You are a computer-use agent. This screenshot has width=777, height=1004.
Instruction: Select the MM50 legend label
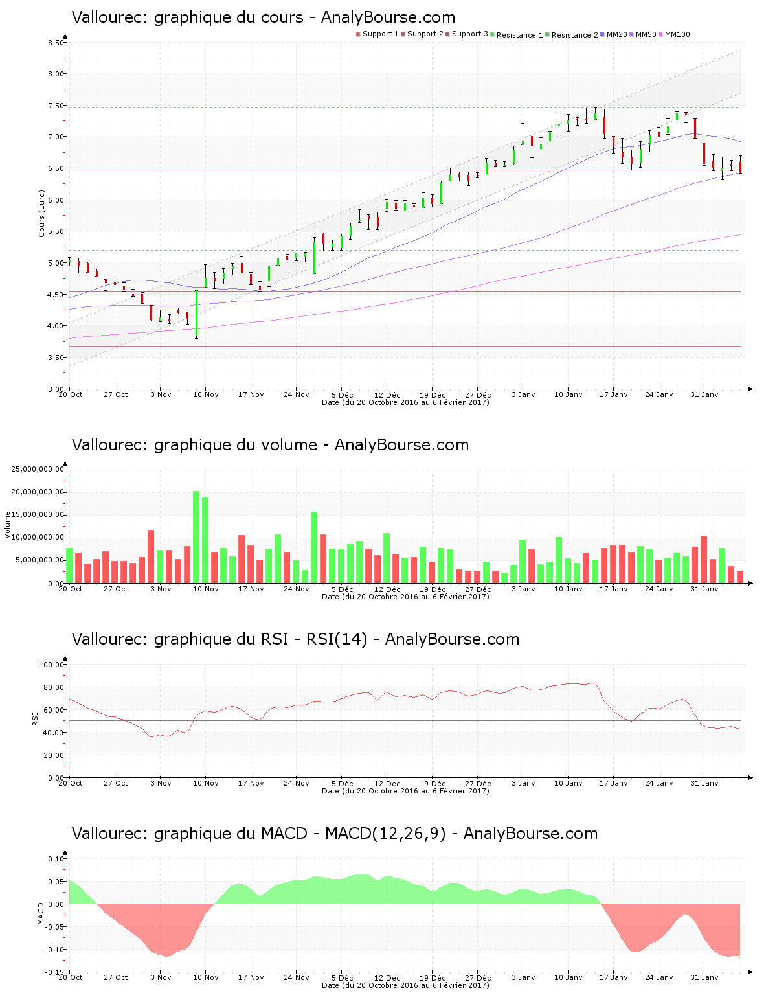click(646, 34)
